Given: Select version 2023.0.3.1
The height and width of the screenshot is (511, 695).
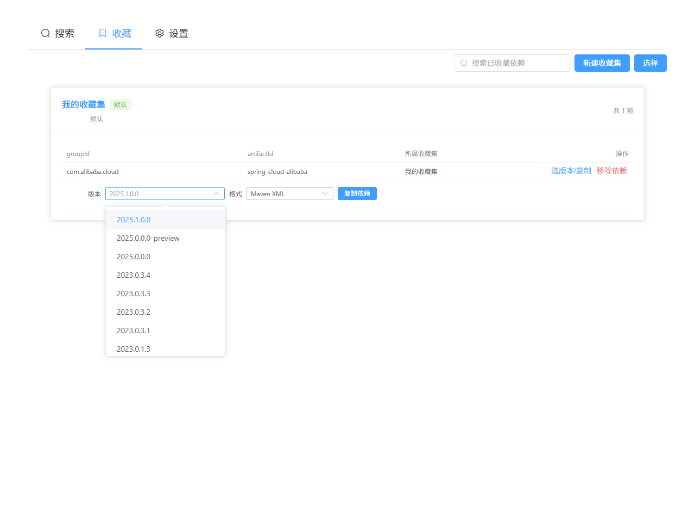Looking at the screenshot, I should [x=166, y=331].
